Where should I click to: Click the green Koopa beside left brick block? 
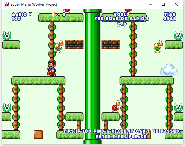(x=59, y=46)
